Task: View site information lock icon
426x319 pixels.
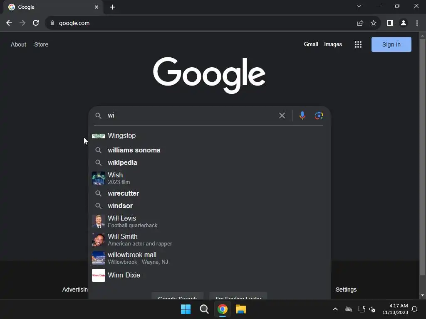Action: click(52, 23)
